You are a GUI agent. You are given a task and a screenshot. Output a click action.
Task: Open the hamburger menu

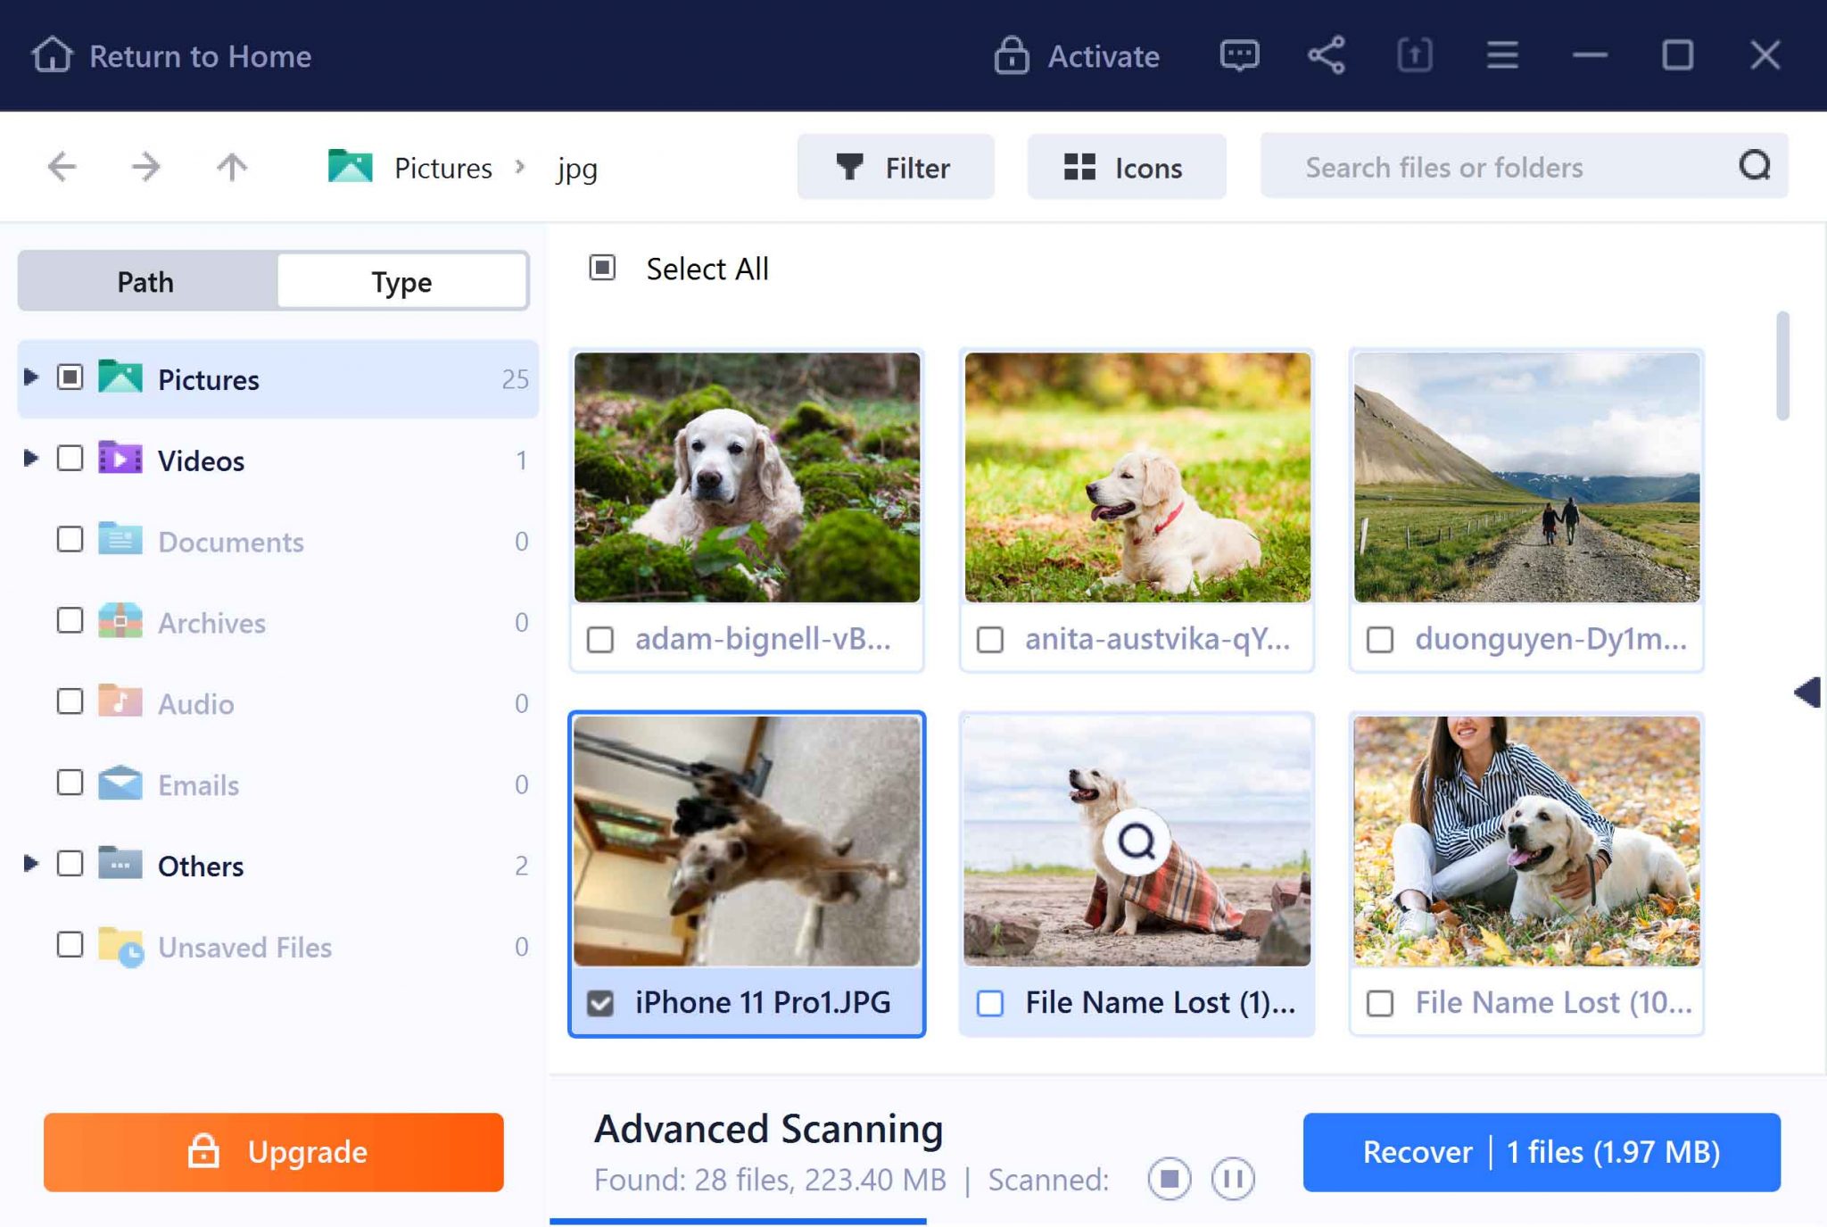pos(1501,55)
